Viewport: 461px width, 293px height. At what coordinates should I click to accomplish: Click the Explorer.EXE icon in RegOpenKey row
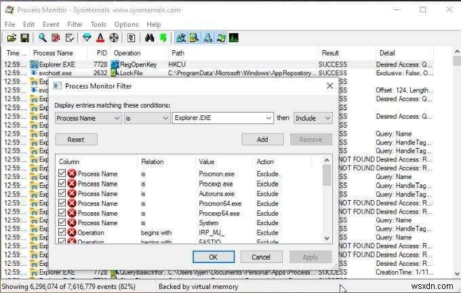click(35, 64)
